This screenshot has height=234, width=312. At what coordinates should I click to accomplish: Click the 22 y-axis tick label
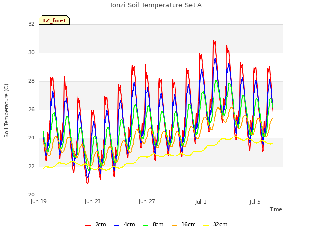click(x=31, y=166)
